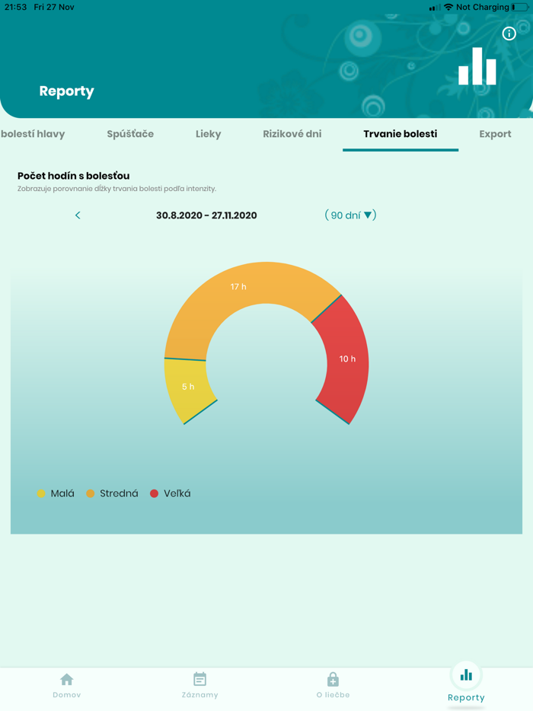Tap the Reporty page title in the header
533x711 pixels.
tap(67, 91)
